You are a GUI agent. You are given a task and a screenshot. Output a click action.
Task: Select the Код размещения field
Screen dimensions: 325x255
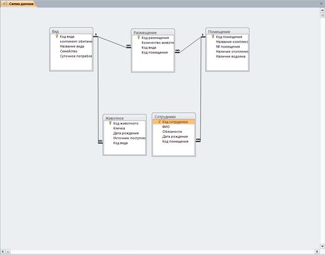point(153,38)
